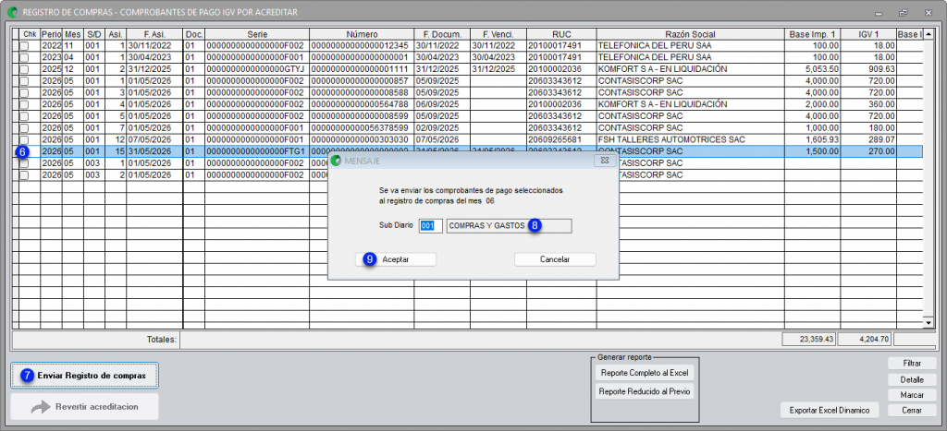Open Reporte Reducido al Previo
This screenshot has width=947, height=431.
(x=644, y=392)
